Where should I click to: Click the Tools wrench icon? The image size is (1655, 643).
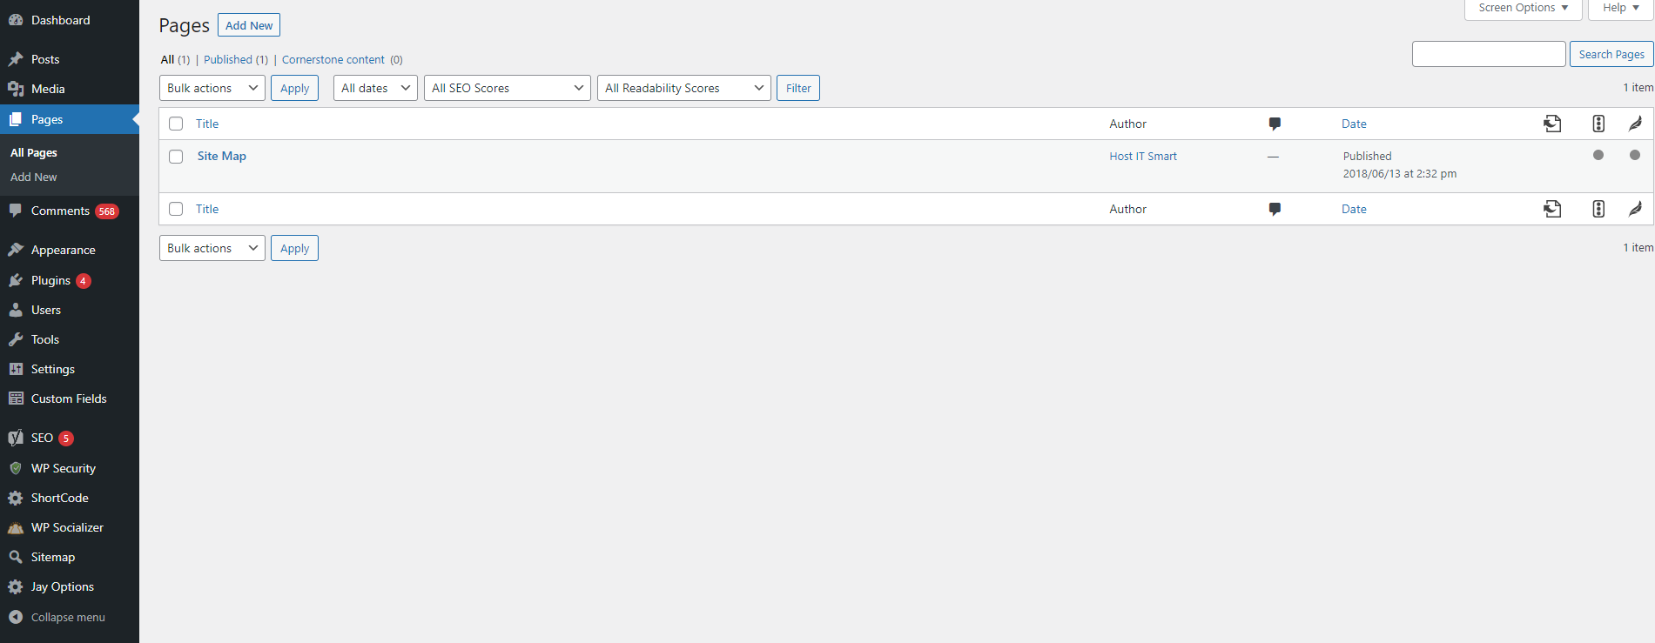coord(16,339)
